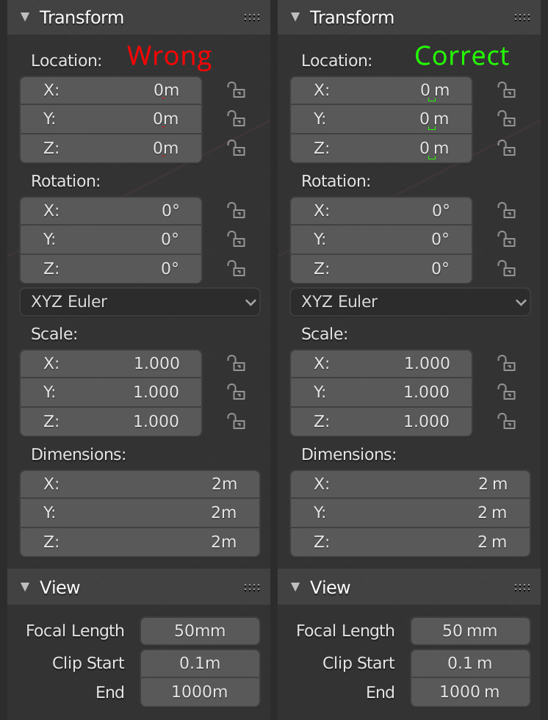The height and width of the screenshot is (720, 548).
Task: Click Focal Length 50 mm field in right panel
Action: pyautogui.click(x=470, y=631)
